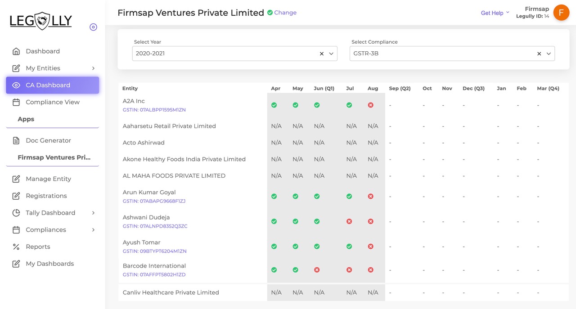Click the green verified check beside company name
Screen dimensions: 576x309
270,13
